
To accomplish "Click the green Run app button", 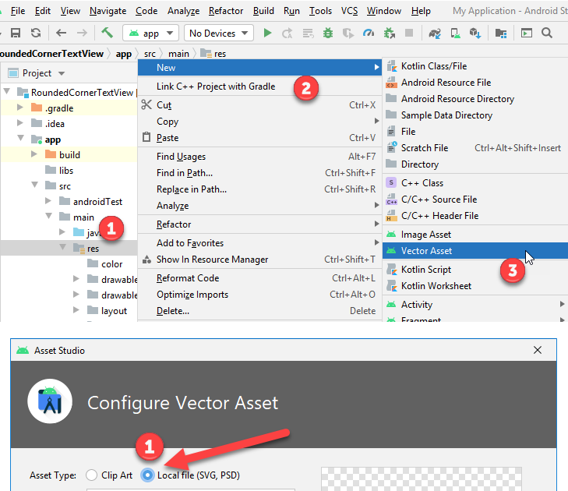I will (x=267, y=33).
